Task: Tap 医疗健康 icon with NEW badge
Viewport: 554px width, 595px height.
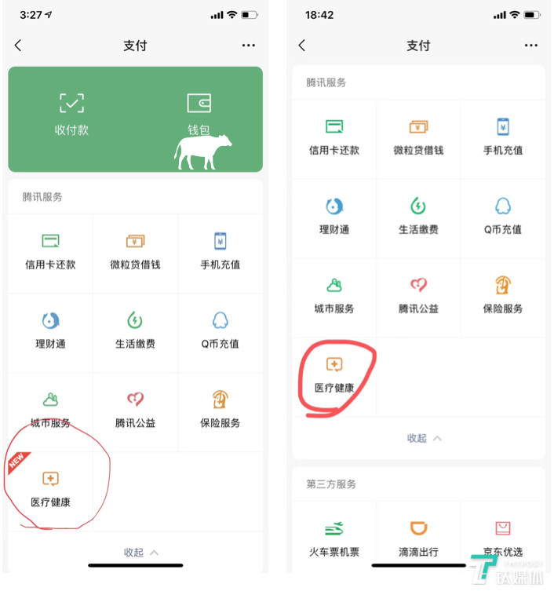Action: tap(50, 490)
